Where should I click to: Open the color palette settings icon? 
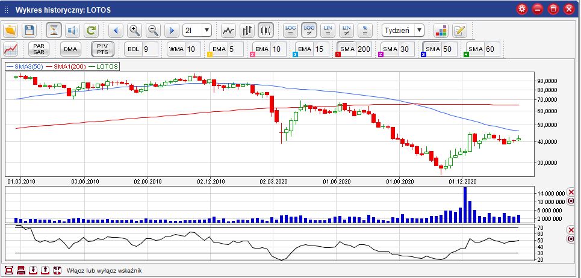point(441,30)
